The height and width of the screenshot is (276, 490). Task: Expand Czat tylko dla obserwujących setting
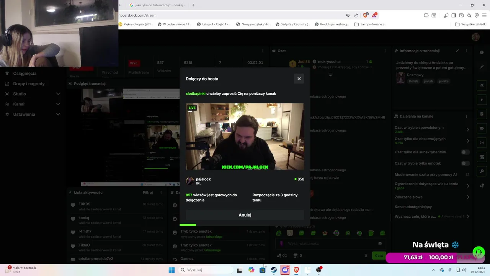[468, 141]
